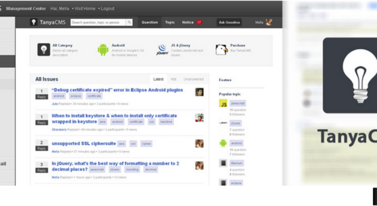
Task: Click Reply count box for the keystore question
Action: tap(42, 119)
